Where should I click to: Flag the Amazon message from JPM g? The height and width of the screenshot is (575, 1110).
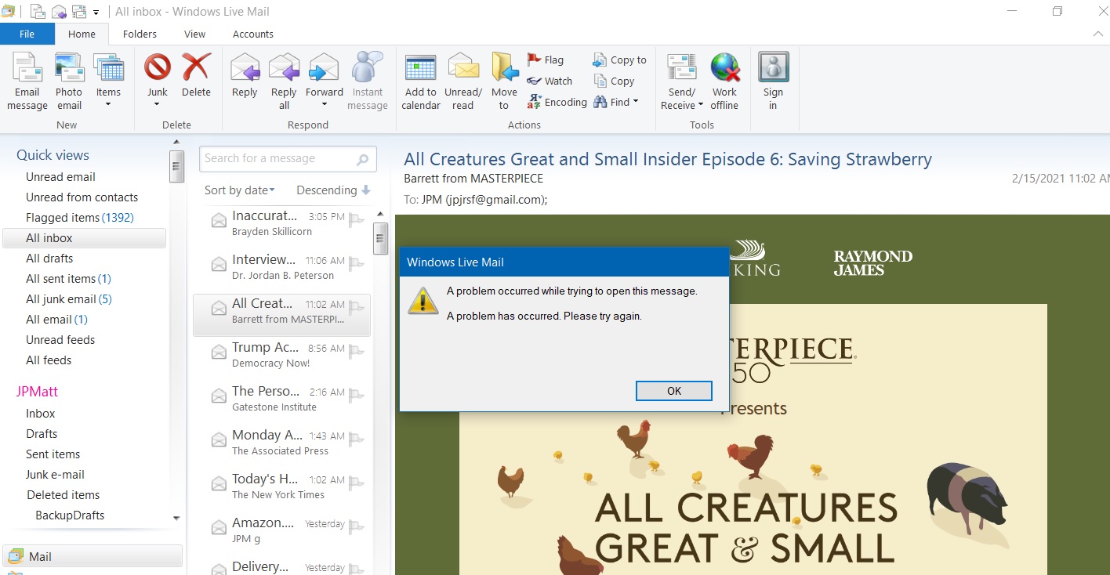pos(357,526)
